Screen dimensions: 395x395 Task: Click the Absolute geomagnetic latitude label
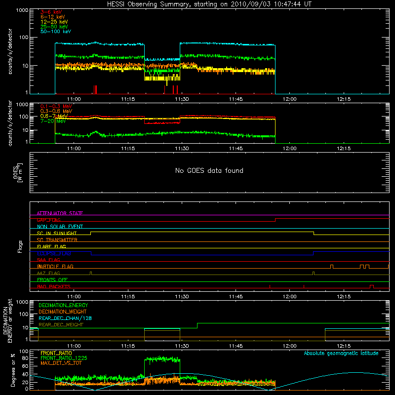pos(341,354)
